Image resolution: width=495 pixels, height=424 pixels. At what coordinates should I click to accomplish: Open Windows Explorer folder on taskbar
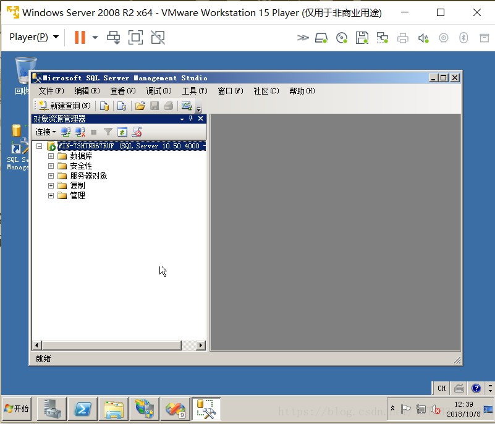click(x=114, y=409)
